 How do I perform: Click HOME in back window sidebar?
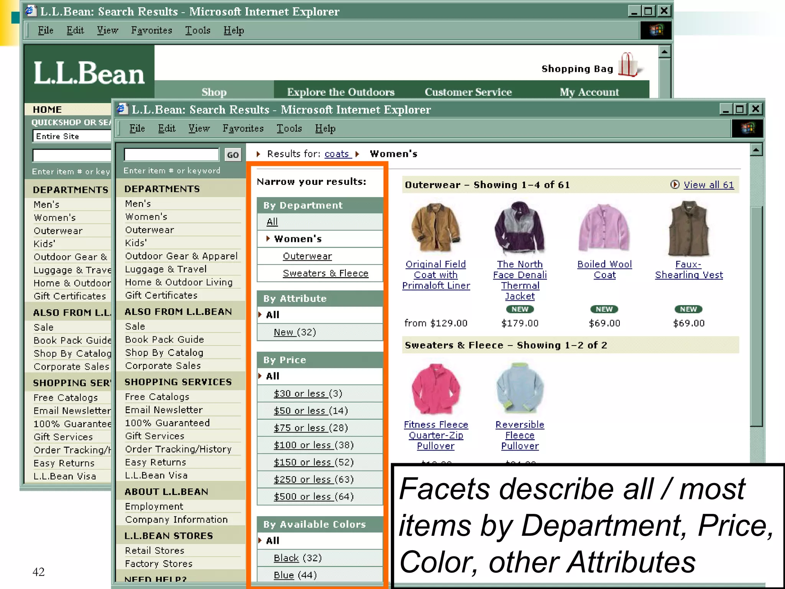tap(47, 110)
